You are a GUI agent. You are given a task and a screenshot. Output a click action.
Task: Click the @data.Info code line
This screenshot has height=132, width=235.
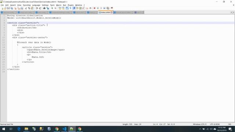38,57
